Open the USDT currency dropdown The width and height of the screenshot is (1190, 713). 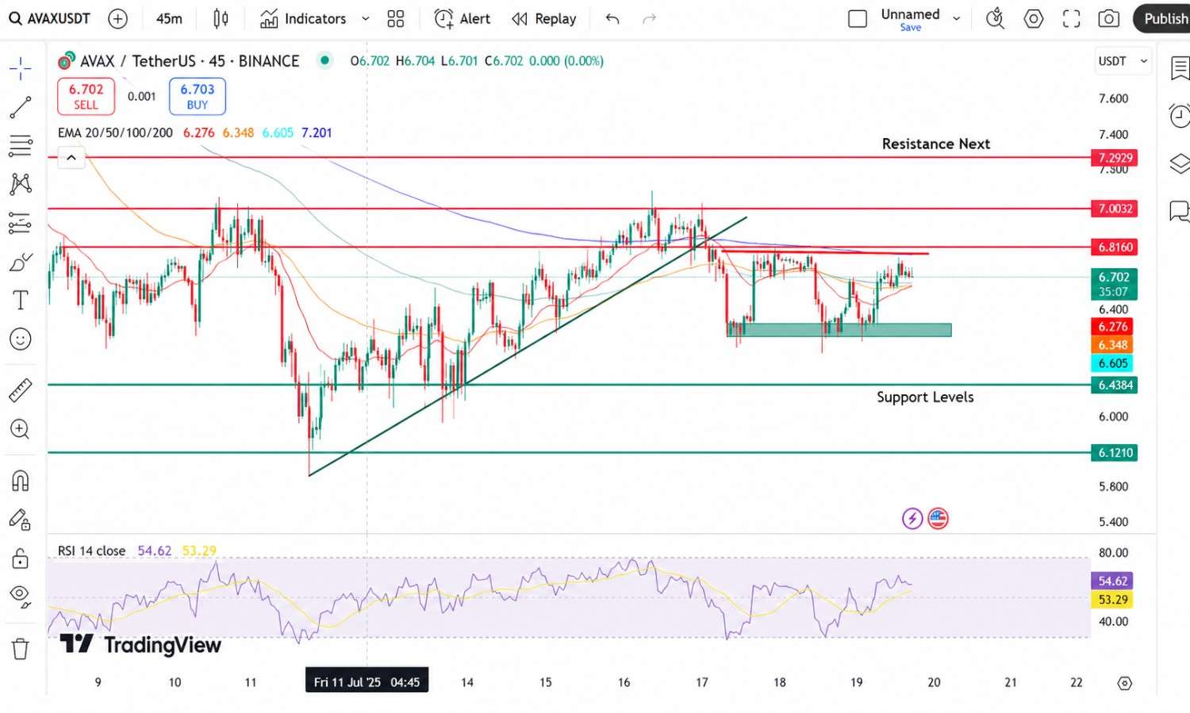point(1122,61)
